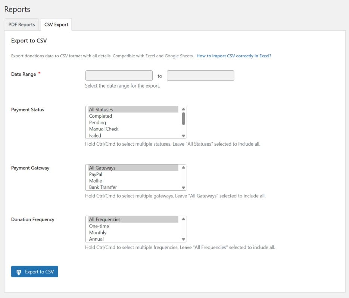The width and height of the screenshot is (349, 298).
Task: Switch to the PDF Reports tab
Action: pyautogui.click(x=21, y=24)
